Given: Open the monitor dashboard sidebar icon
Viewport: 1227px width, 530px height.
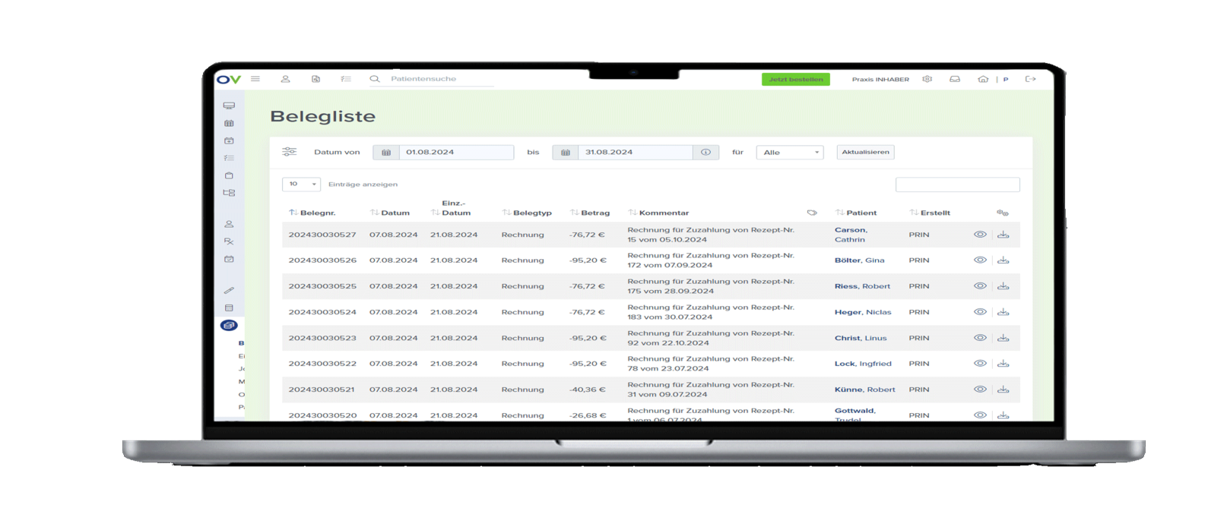Looking at the screenshot, I should pyautogui.click(x=229, y=106).
